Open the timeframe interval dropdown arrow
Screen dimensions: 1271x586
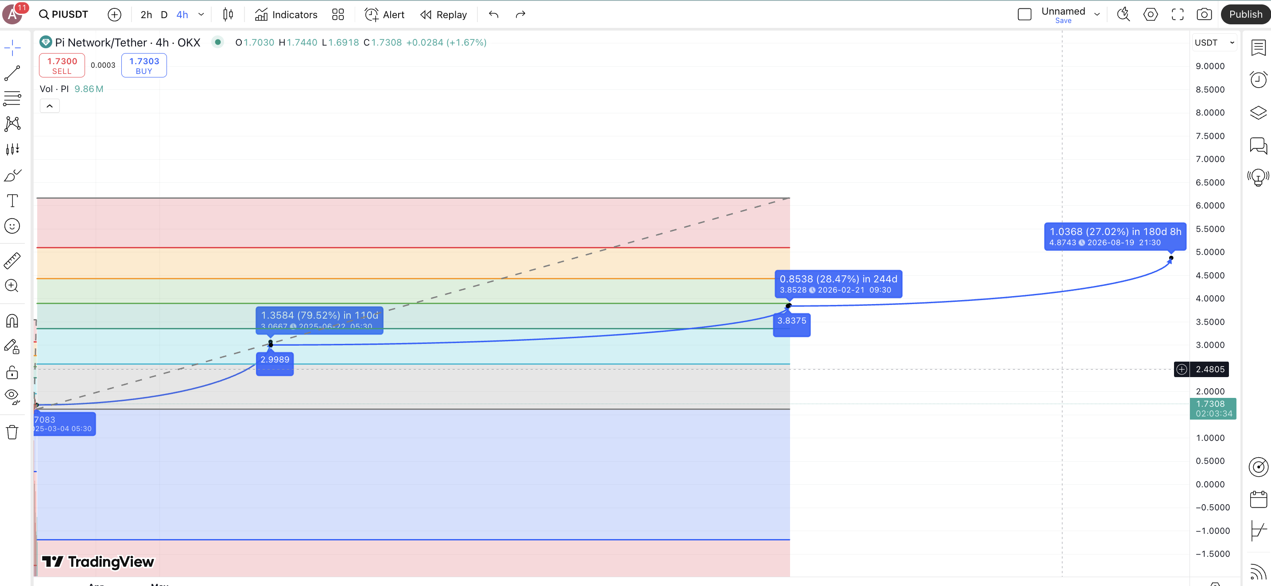[x=201, y=14]
